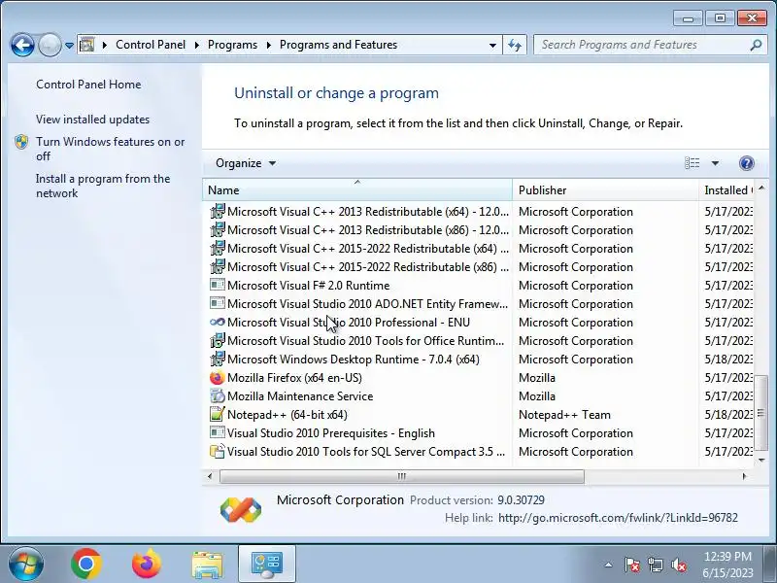This screenshot has height=583, width=777.
Task: Expand the arrow before Control Panel breadcrumb
Action: pos(105,45)
